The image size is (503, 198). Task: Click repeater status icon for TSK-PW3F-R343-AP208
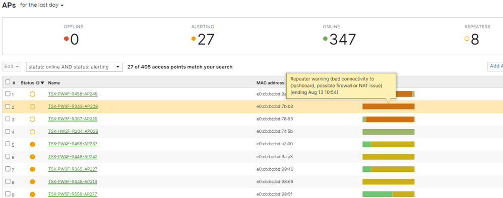[x=32, y=107]
